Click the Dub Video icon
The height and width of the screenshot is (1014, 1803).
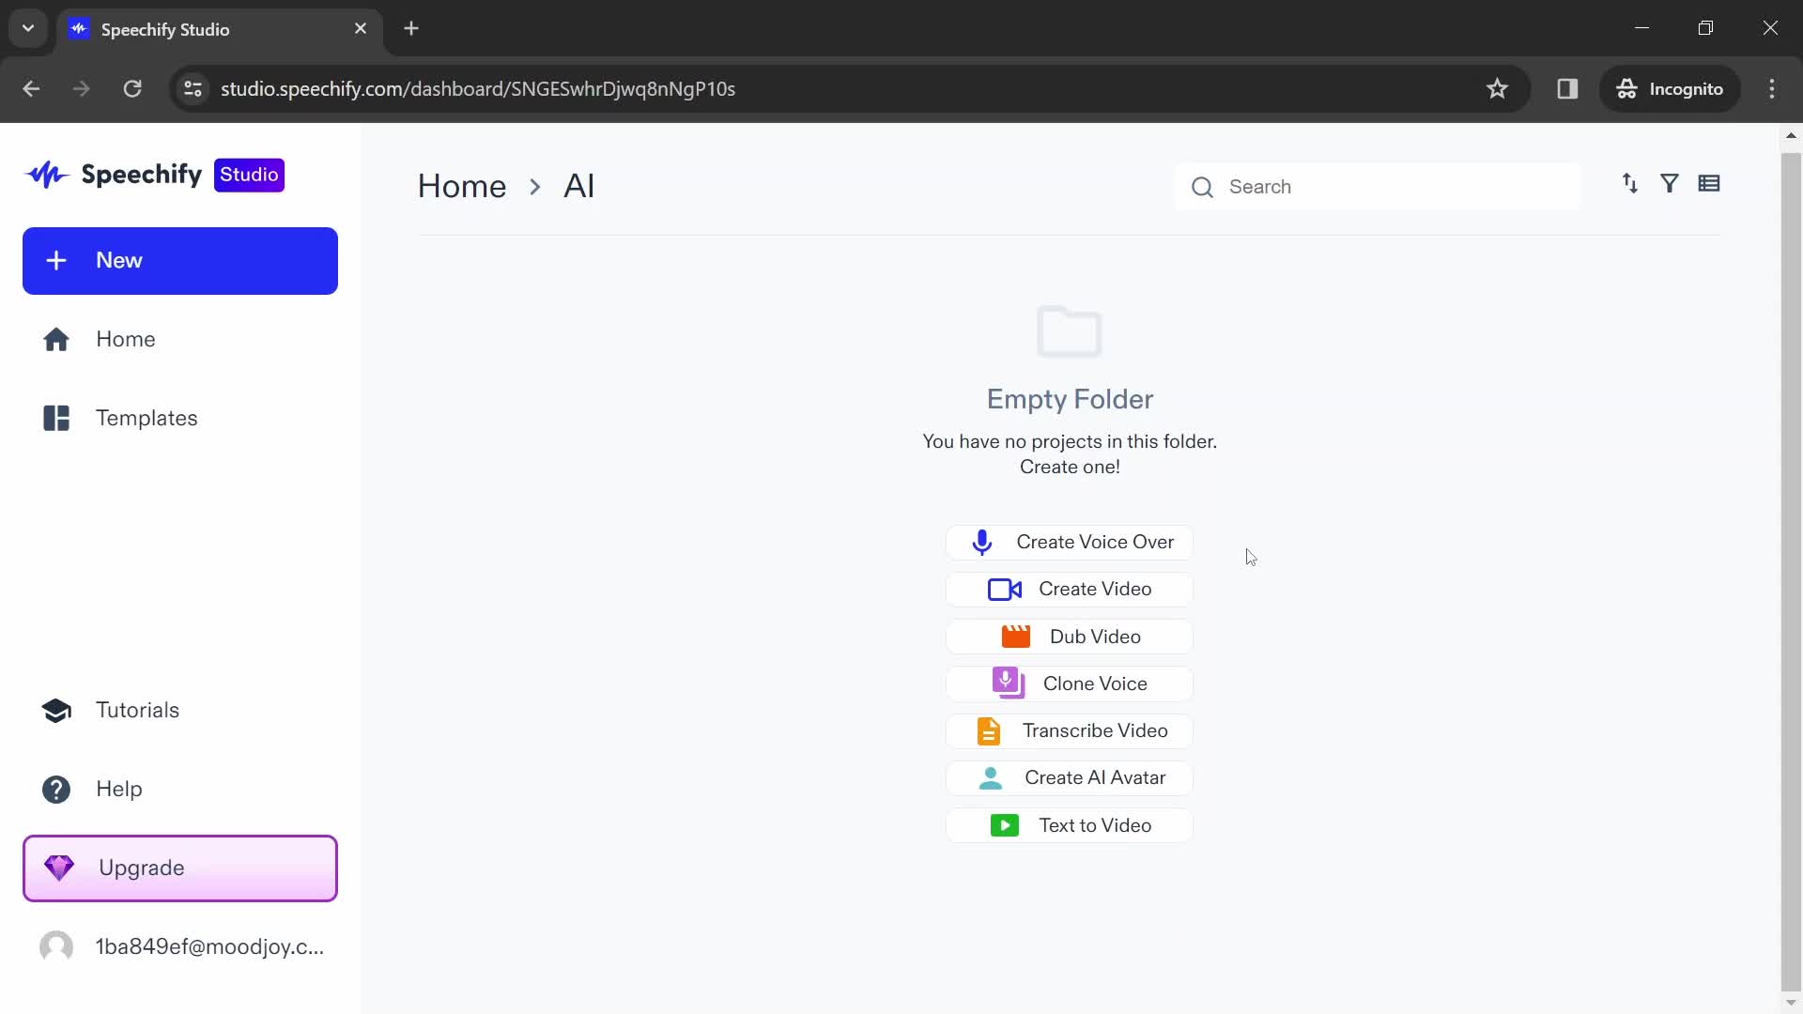1015,637
